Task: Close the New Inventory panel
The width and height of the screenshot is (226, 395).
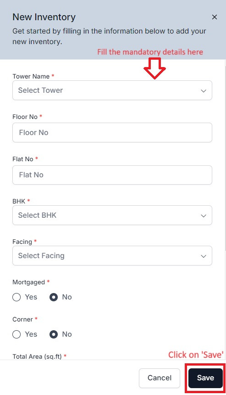Action: coord(215,17)
